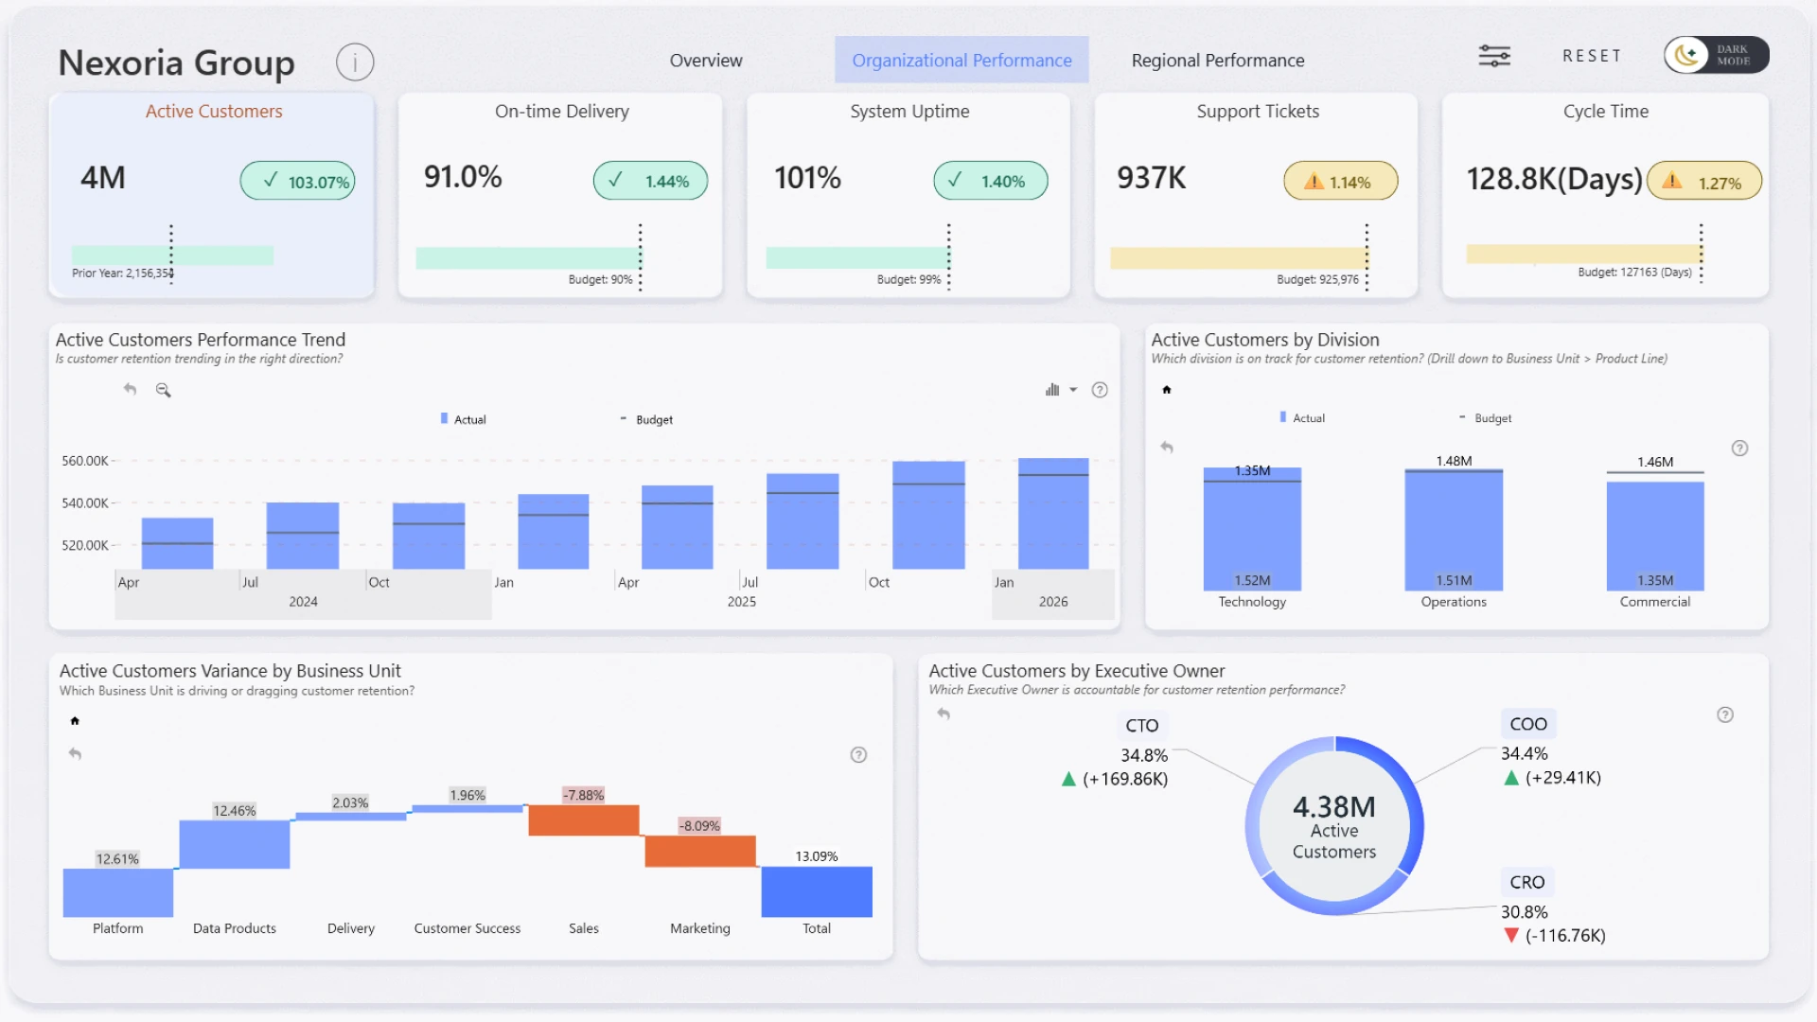Screen dimensions: 1817x1022
Task: Select the CTO label in donut chart
Action: coord(1141,726)
